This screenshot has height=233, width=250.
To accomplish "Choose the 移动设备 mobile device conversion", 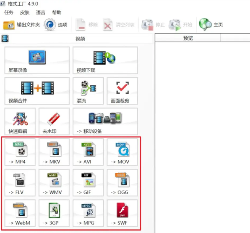I will pyautogui.click(x=105, y=121).
